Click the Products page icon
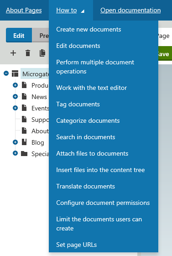This screenshot has width=172, height=256. coord(24,85)
